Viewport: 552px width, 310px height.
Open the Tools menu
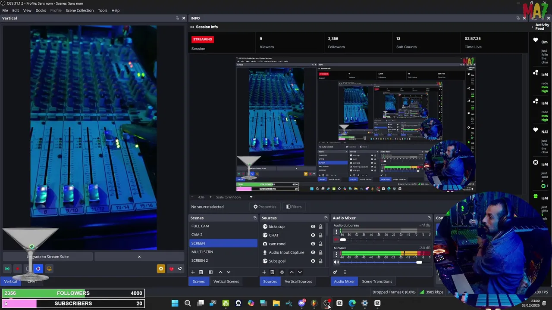(103, 10)
